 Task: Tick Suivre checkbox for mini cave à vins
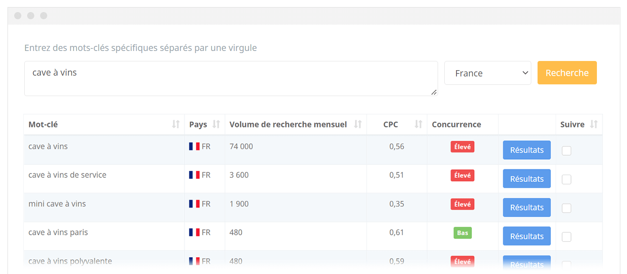(566, 208)
